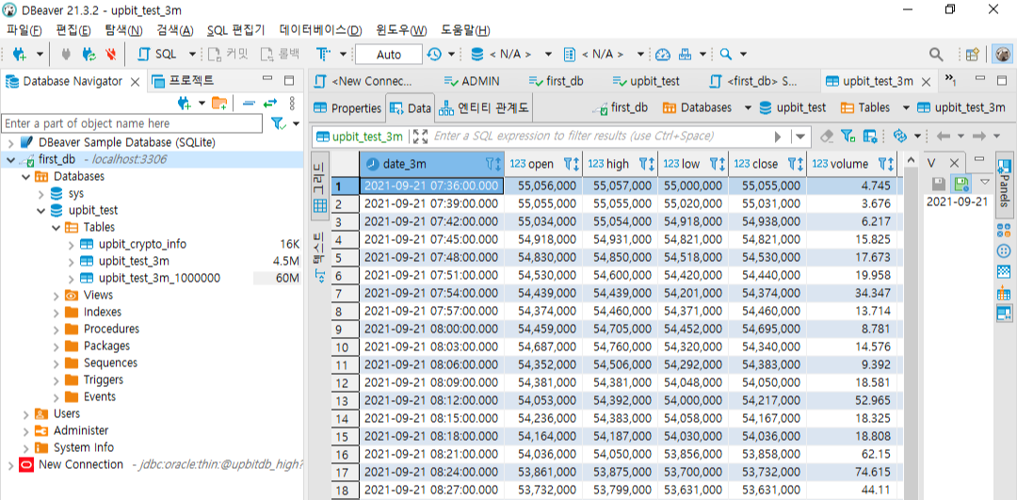1017x500 pixels.
Task: Click the navigator filter funnel icon
Action: click(278, 123)
